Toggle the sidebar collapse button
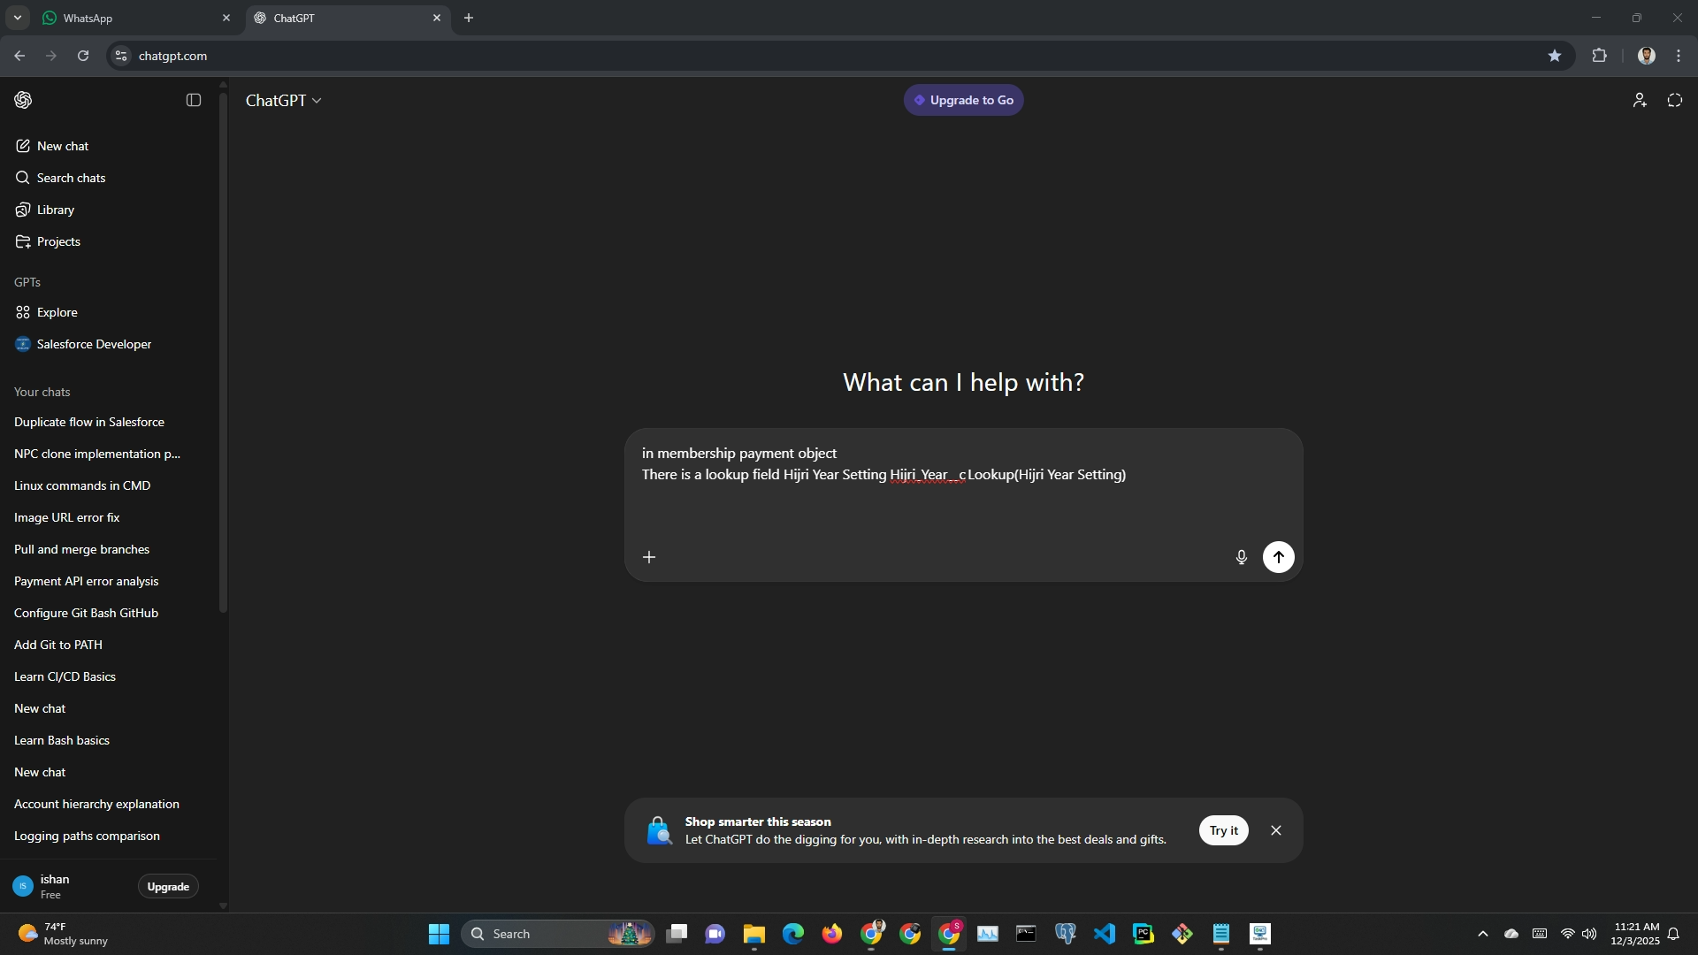 tap(194, 100)
